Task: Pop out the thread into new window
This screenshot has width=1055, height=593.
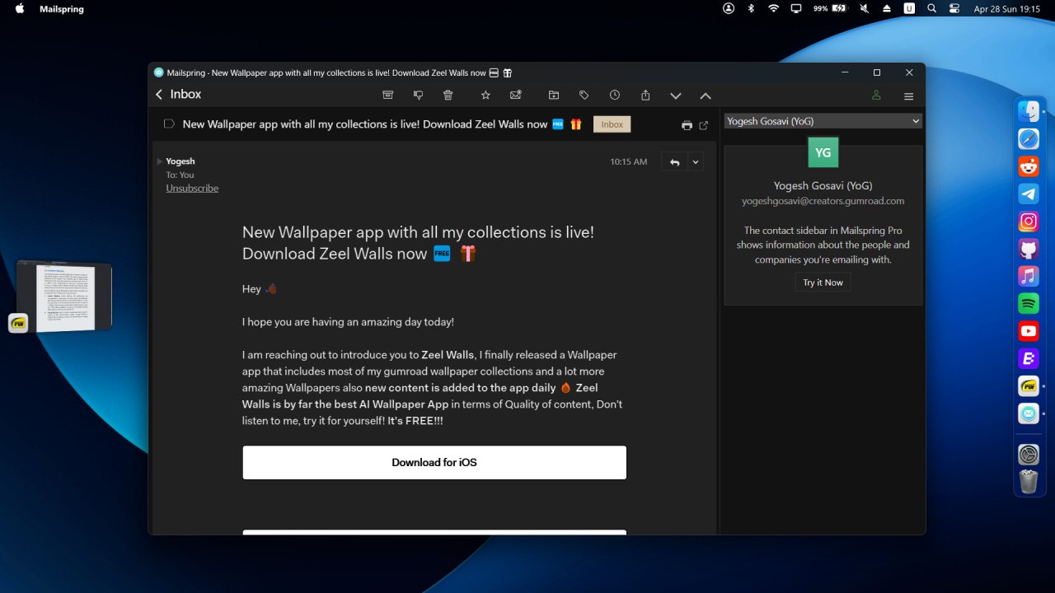Action: [x=704, y=125]
